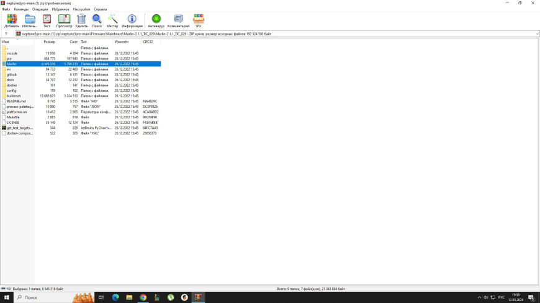Select the buildroot folder name

[x=14, y=95]
